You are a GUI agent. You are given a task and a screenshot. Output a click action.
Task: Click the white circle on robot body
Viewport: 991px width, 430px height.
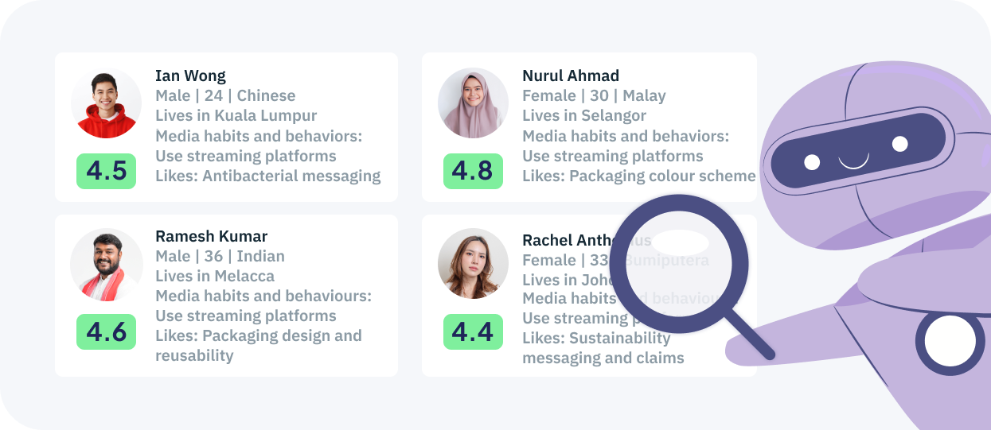point(950,342)
